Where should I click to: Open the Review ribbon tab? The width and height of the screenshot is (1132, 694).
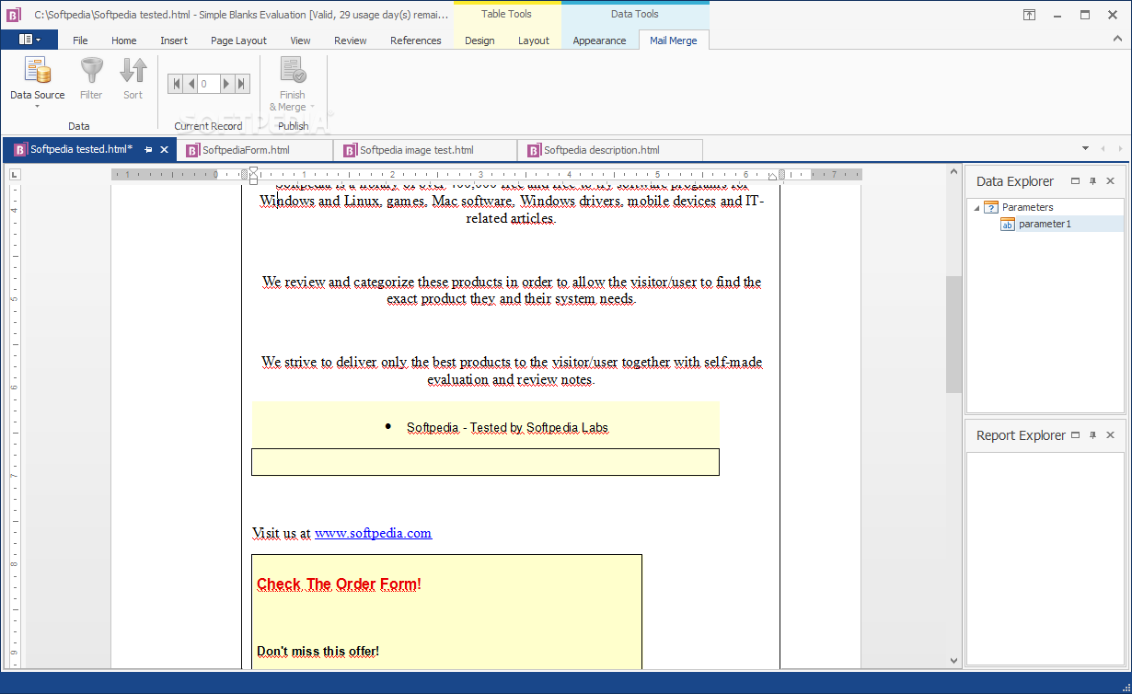[x=350, y=40]
